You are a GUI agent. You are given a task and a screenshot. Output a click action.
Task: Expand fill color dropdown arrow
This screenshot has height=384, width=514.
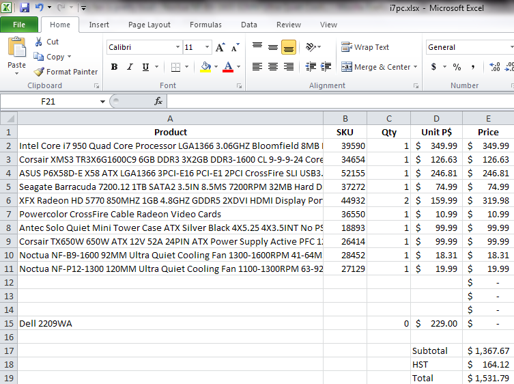[216, 67]
